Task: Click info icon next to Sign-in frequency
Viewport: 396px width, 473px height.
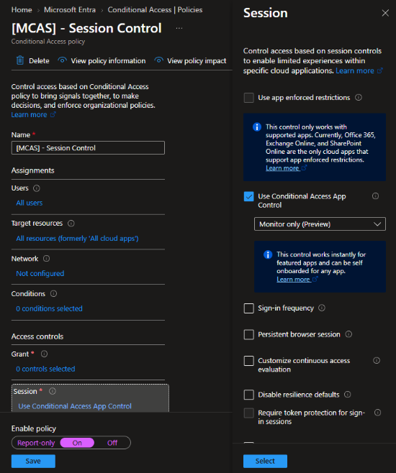Action: [x=322, y=308]
